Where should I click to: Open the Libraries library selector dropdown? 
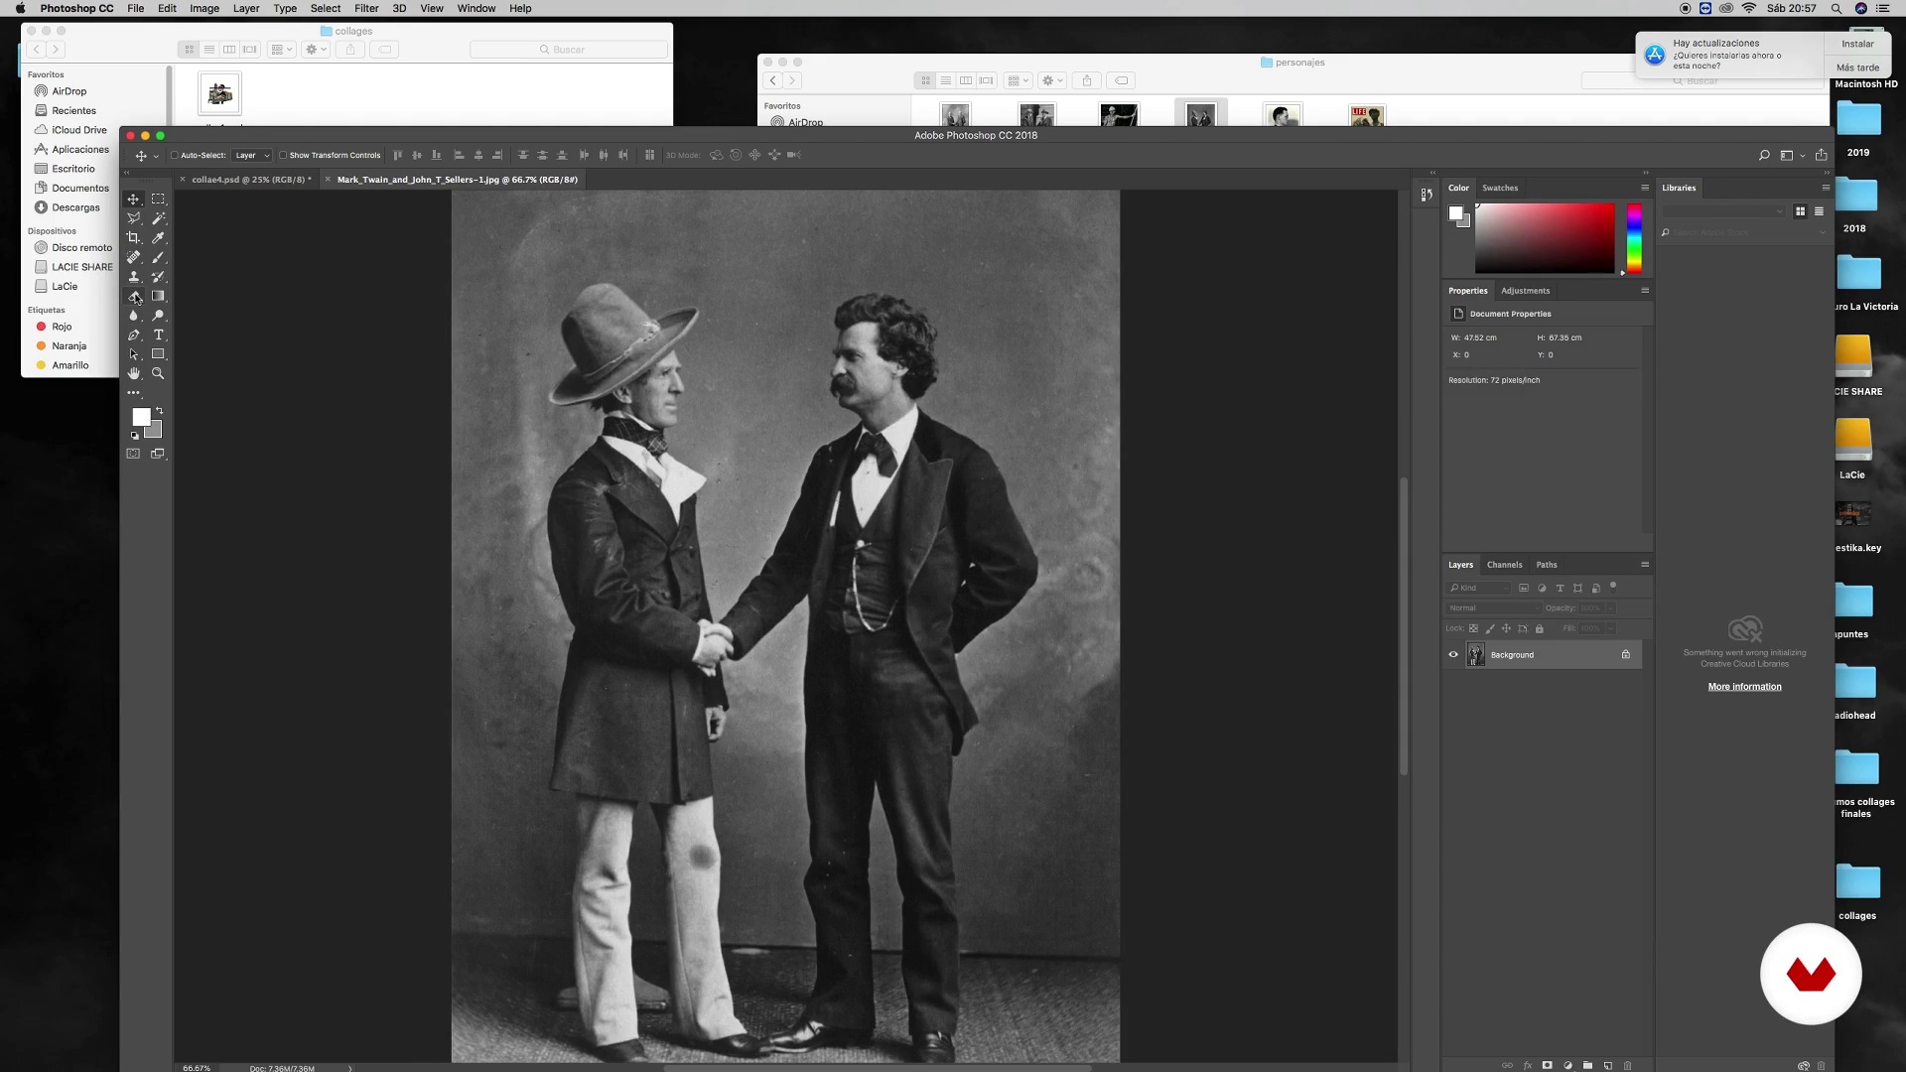point(1724,211)
